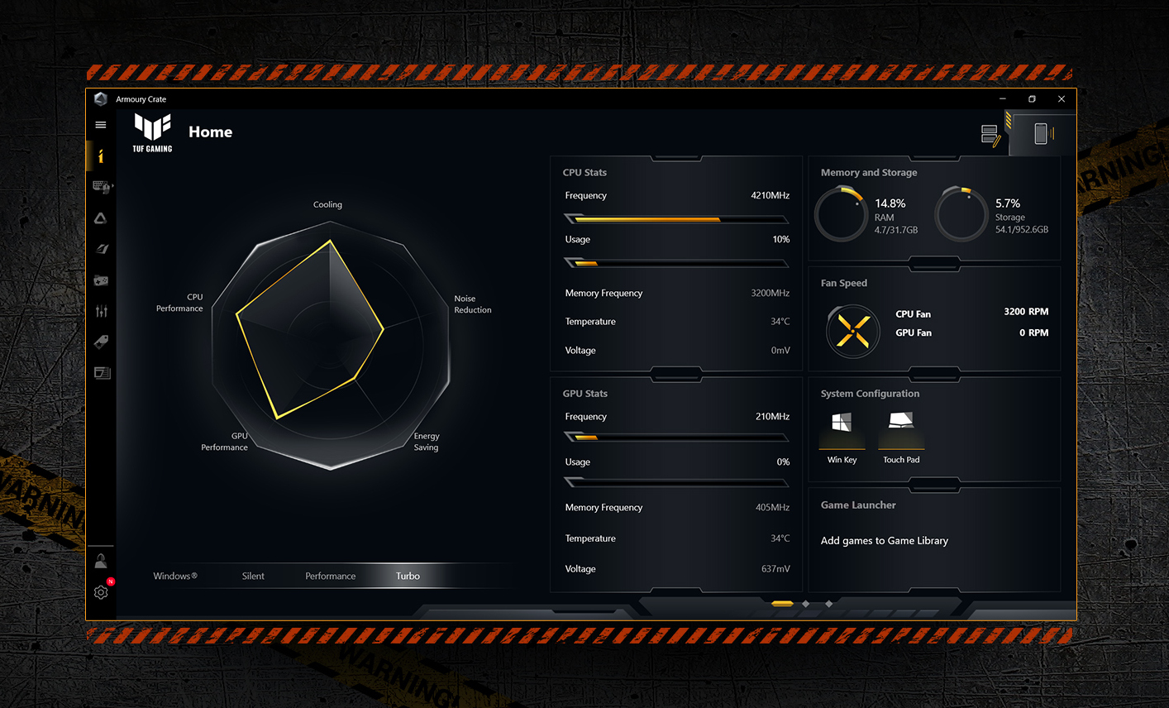The width and height of the screenshot is (1169, 708).
Task: Click the Energy Saving radar label
Action: click(x=427, y=442)
